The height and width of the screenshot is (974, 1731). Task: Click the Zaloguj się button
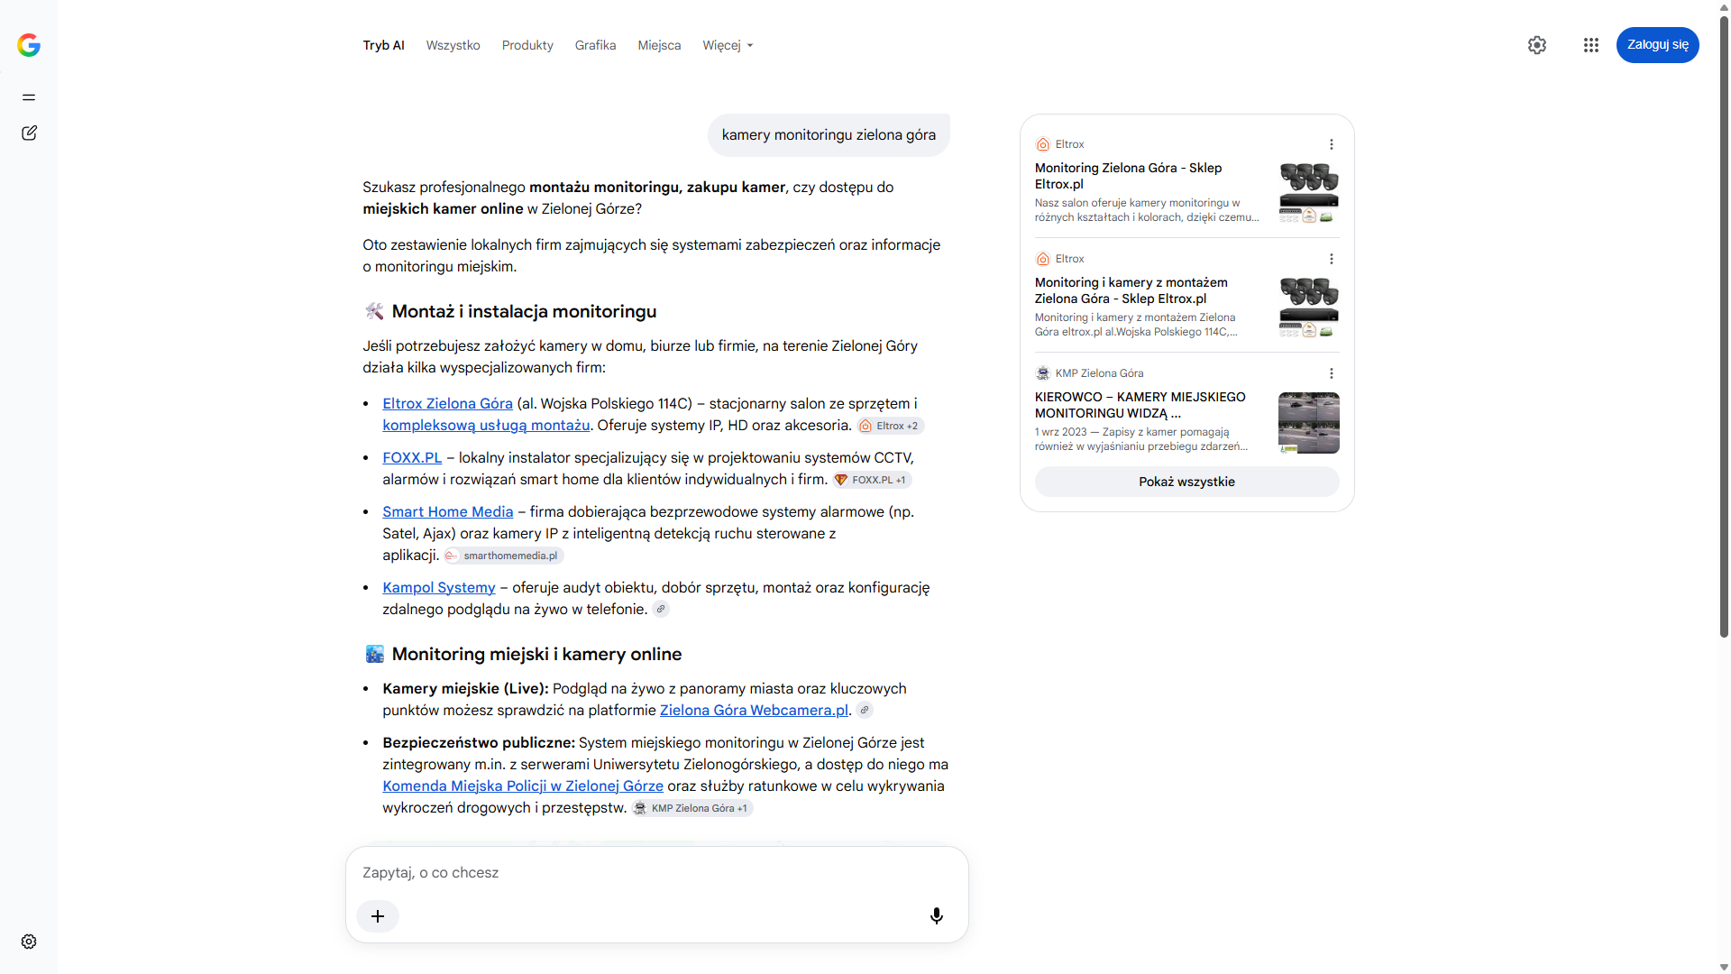(x=1658, y=45)
